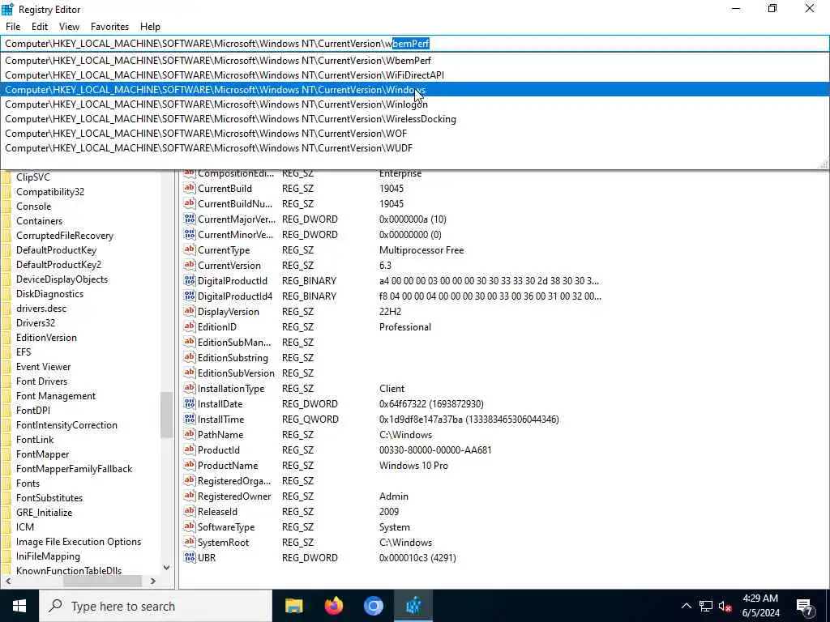Click the CurrentMinorVe... DWORD icon

point(190,234)
